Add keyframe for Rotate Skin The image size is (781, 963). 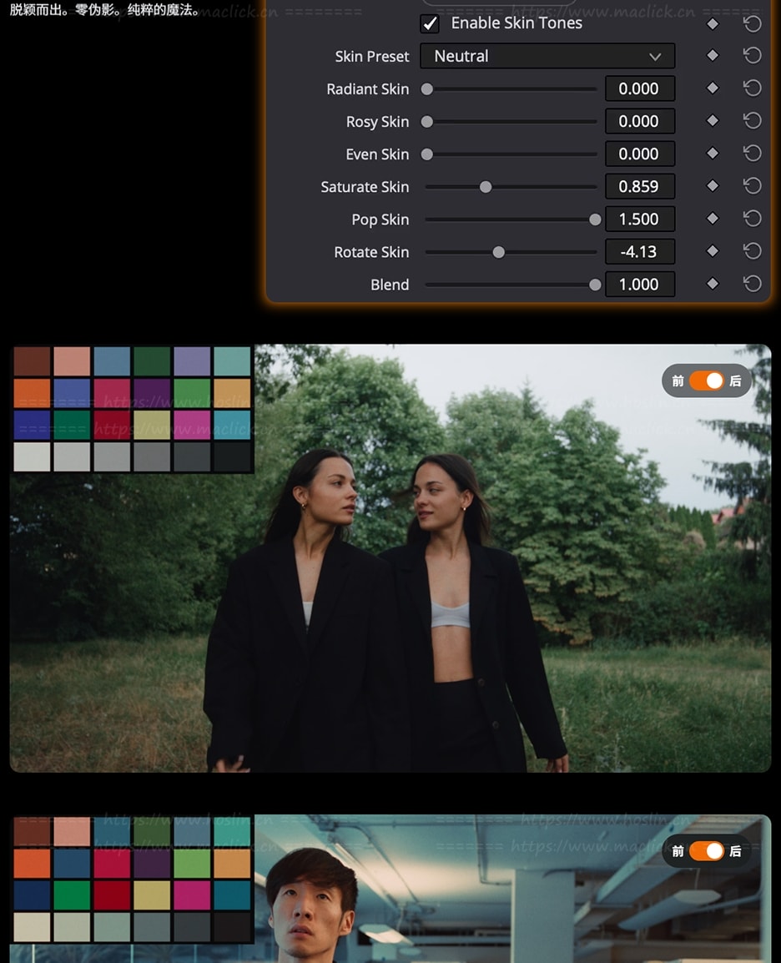(x=713, y=250)
